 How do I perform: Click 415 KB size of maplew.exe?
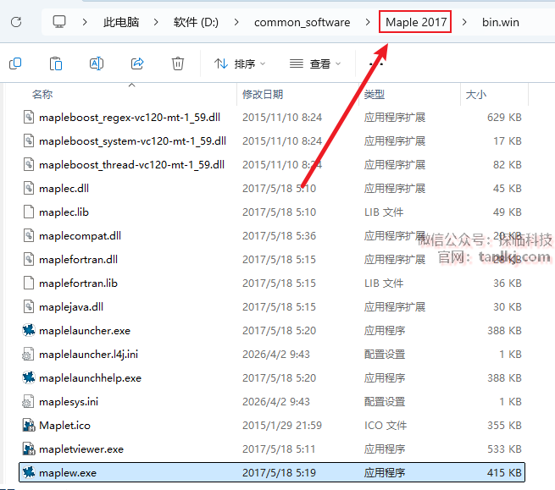point(504,473)
